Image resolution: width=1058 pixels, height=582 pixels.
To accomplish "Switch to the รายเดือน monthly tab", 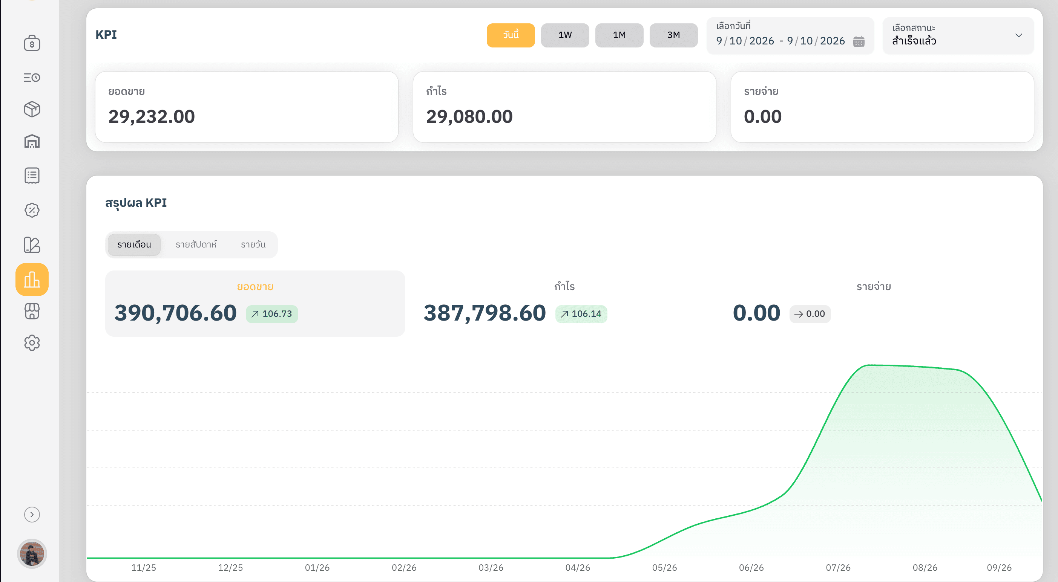I will (134, 244).
